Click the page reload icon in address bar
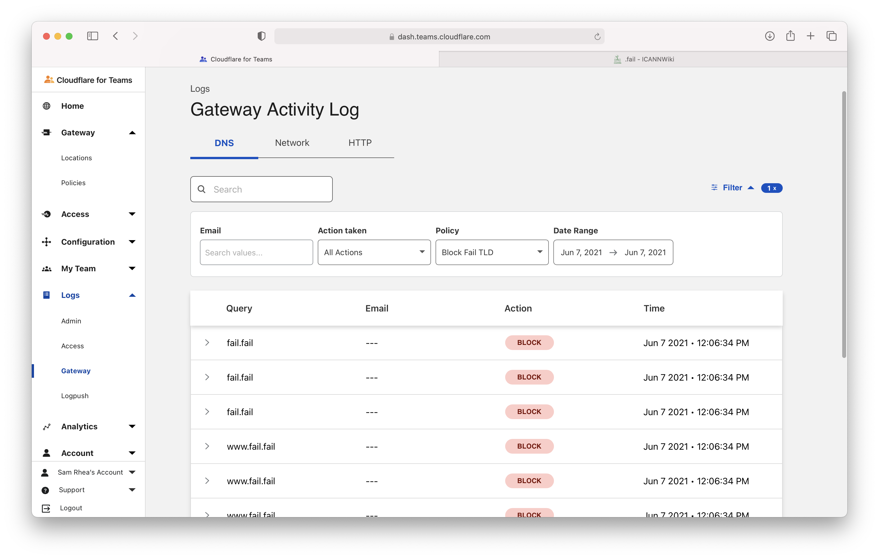 [597, 37]
